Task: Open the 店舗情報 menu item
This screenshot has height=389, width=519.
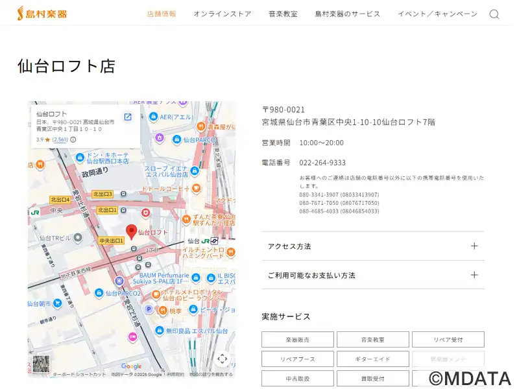Action: 162,14
